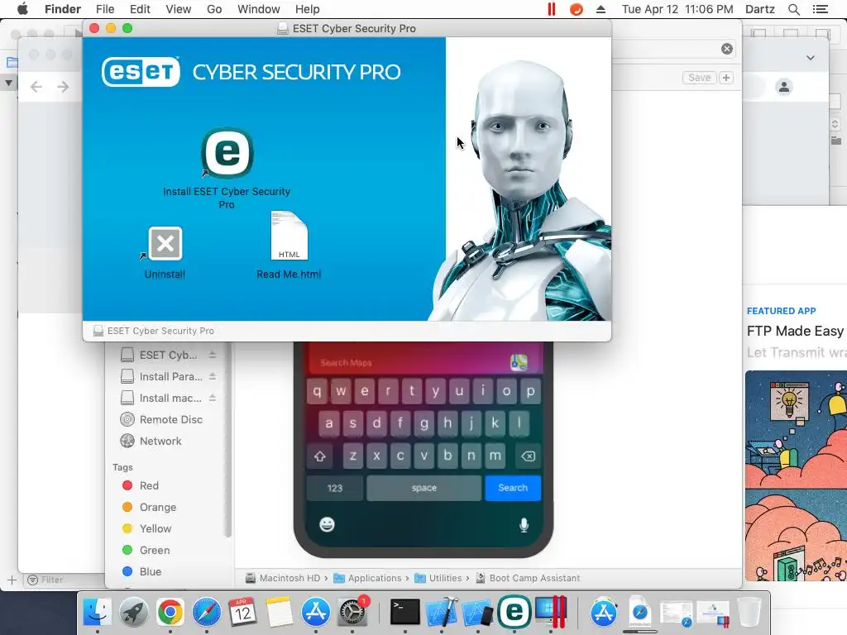This screenshot has height=635, width=847.
Task: Open Spotlight search magnifier icon
Action: pyautogui.click(x=793, y=9)
